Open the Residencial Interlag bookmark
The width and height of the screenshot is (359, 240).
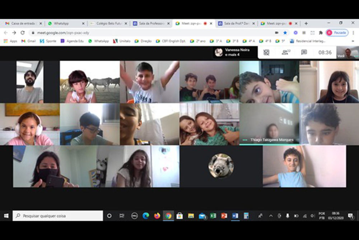[x=308, y=41]
